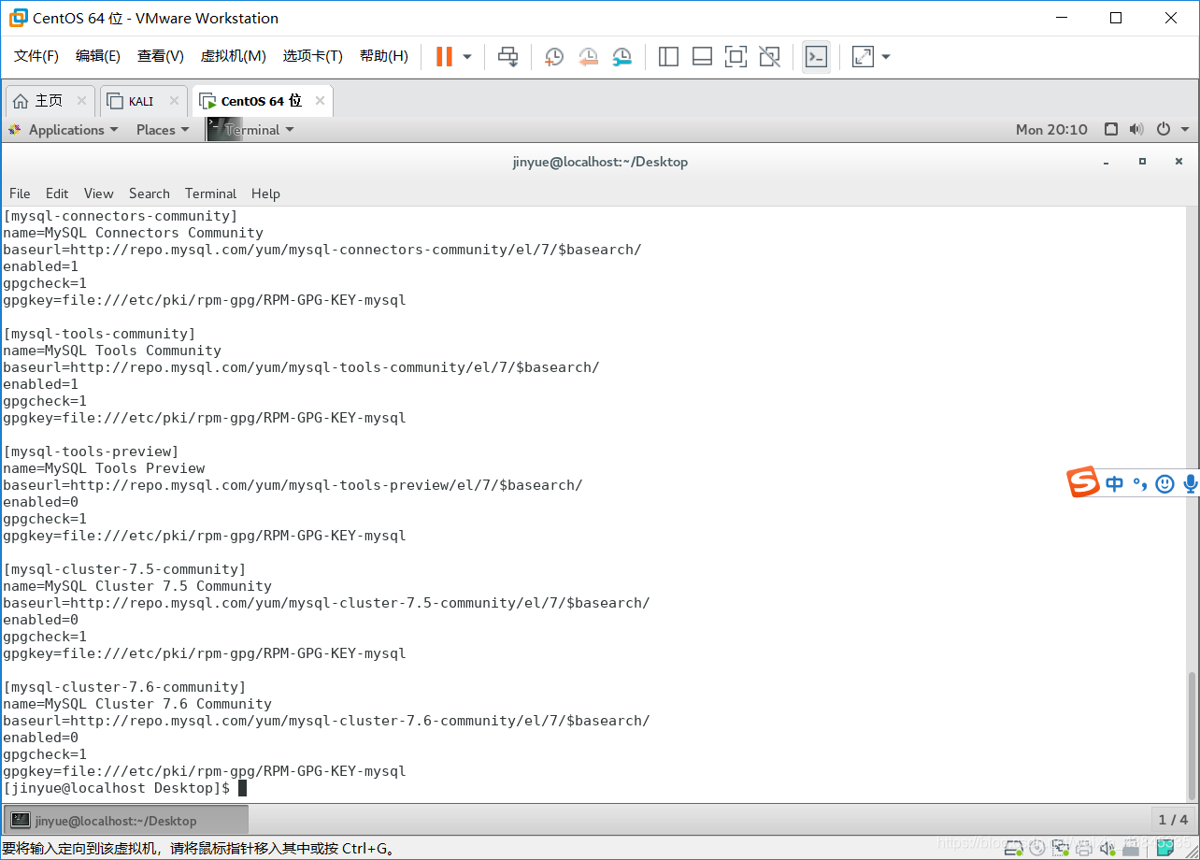Open the Terminal app menu in top bar
Image resolution: width=1200 pixels, height=860 pixels.
click(x=251, y=130)
